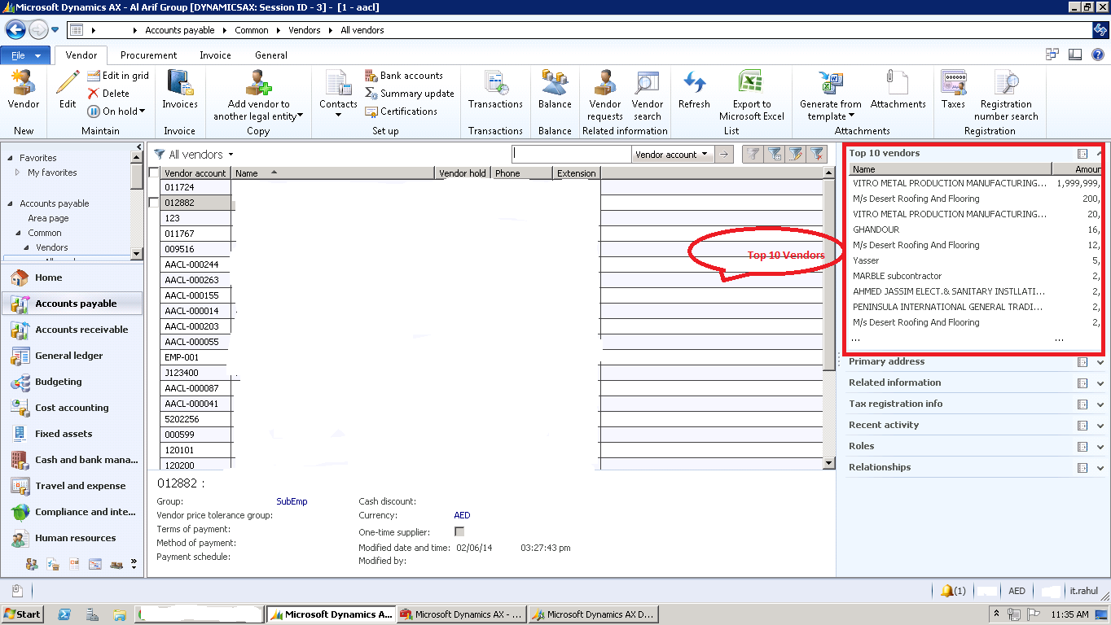Screen dimensions: 1111x625
Task: Open the SubEmp group link
Action: [x=291, y=502]
